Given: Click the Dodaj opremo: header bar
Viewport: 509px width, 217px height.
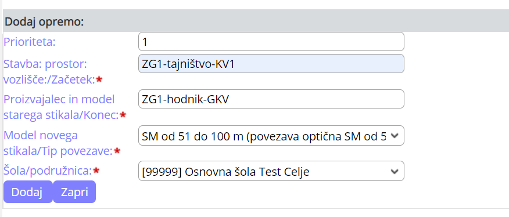Looking at the screenshot, I should click(256, 21).
